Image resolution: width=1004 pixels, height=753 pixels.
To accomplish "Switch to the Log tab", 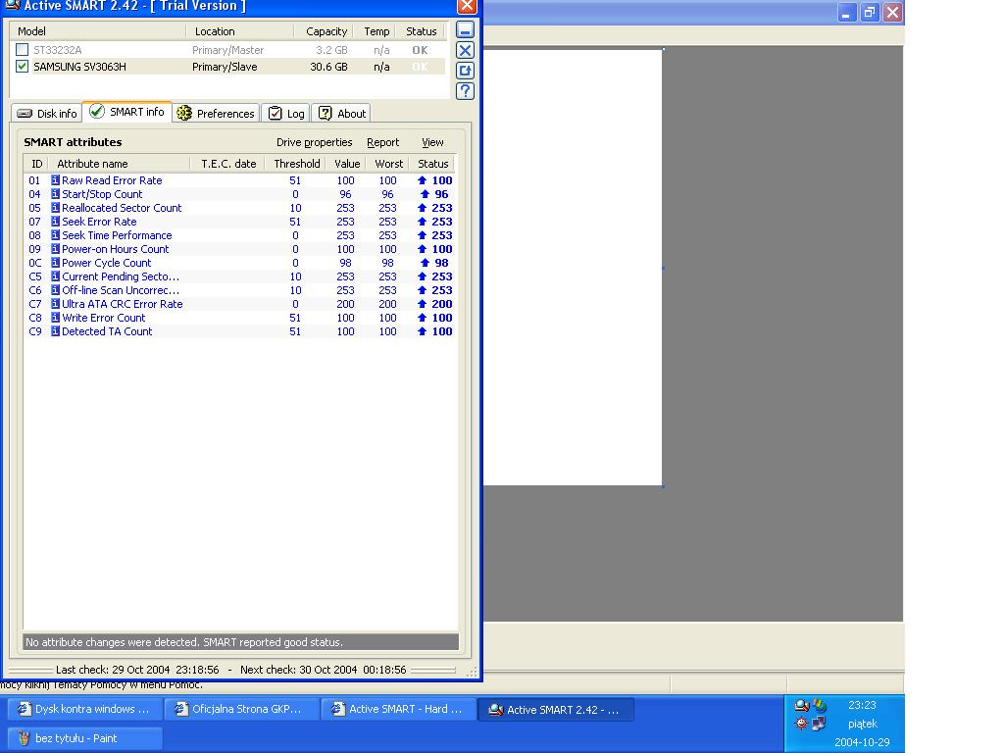I will point(285,112).
